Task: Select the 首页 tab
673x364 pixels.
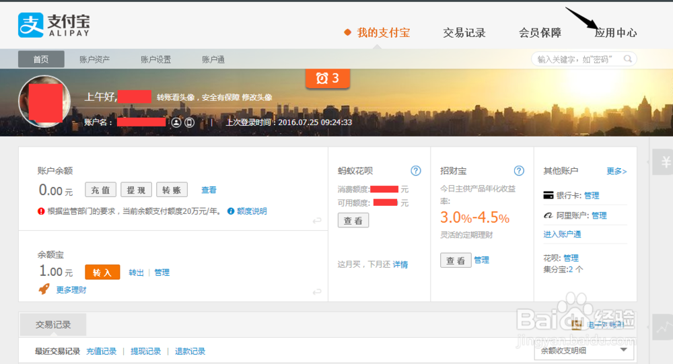Action: (41, 59)
